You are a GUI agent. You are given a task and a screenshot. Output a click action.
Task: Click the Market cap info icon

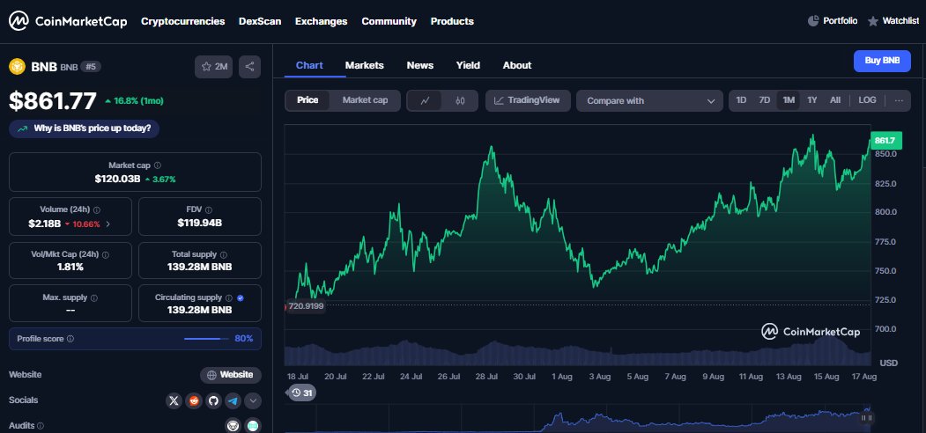coord(157,165)
